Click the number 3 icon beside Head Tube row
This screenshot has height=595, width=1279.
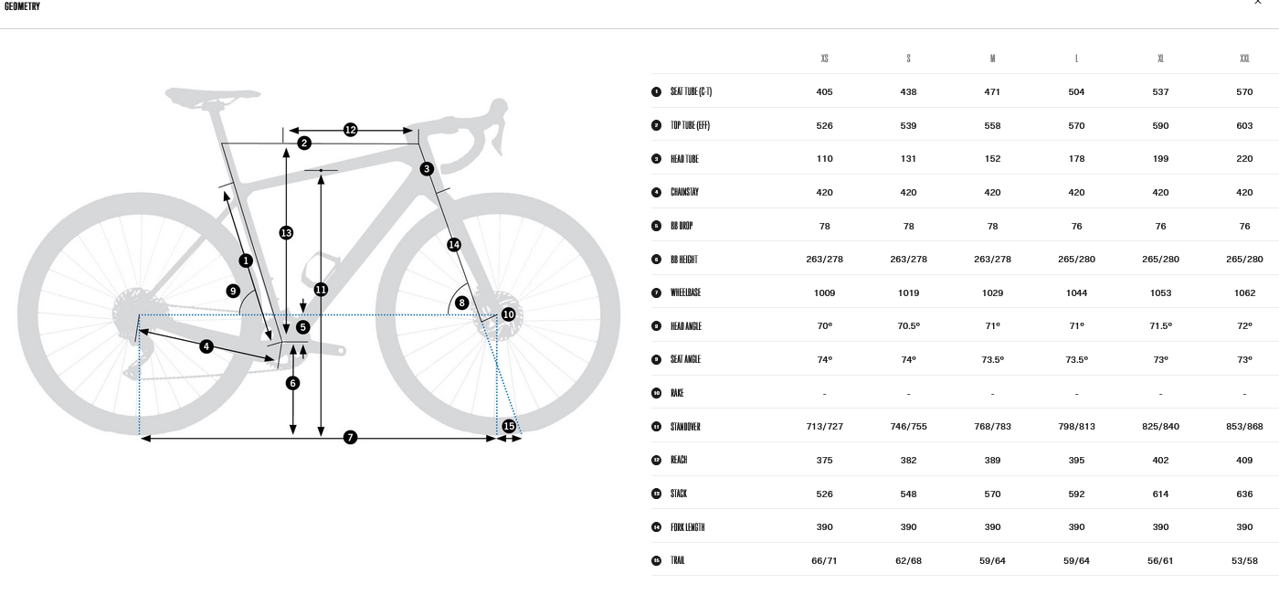[x=656, y=159]
